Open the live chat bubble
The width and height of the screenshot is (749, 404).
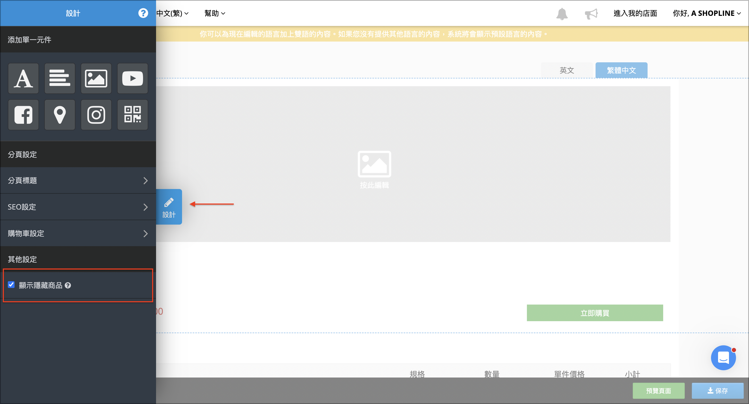pyautogui.click(x=723, y=358)
